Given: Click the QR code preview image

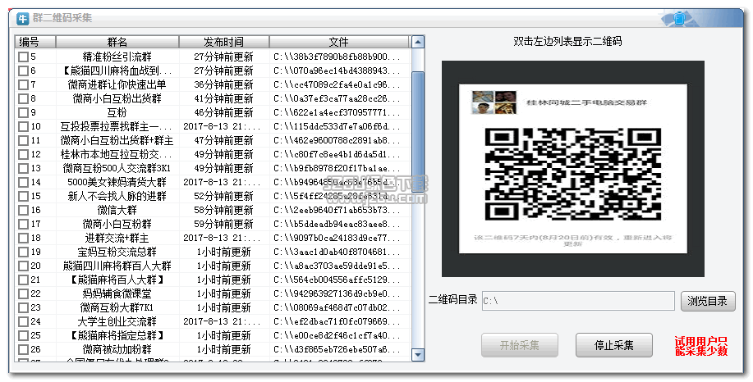Looking at the screenshot, I should pyautogui.click(x=573, y=169).
